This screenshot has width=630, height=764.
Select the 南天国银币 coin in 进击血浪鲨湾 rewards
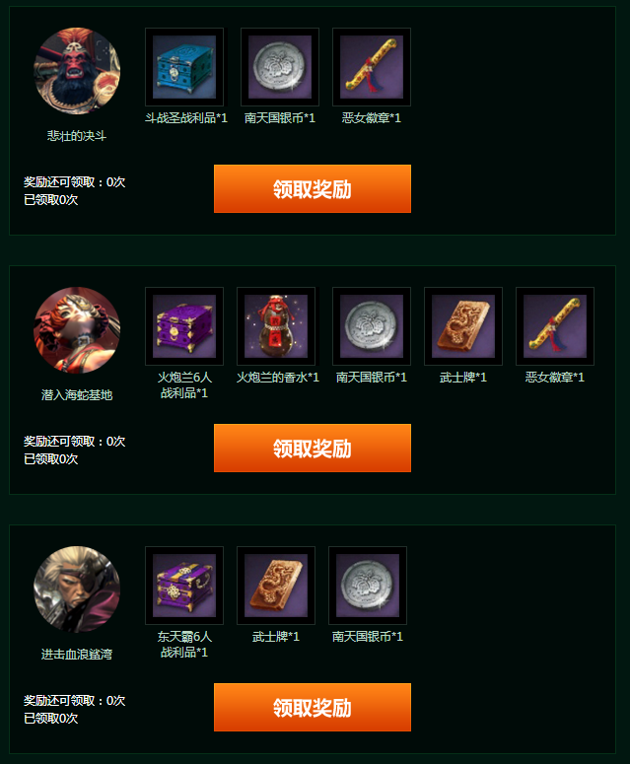tap(368, 586)
